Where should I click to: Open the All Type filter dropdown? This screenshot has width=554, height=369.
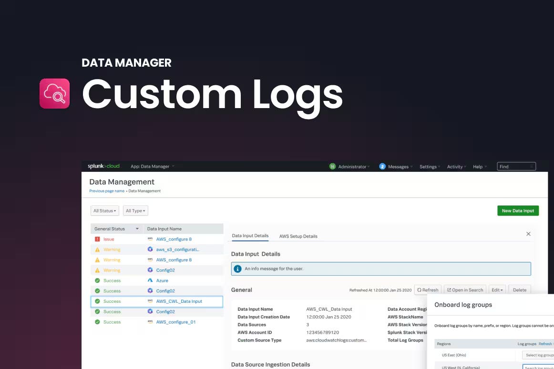pos(135,210)
